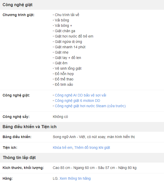The height and width of the screenshot is (183, 164).
Task: Select 'Chu trình tải về' list item
Action: click(67, 15)
